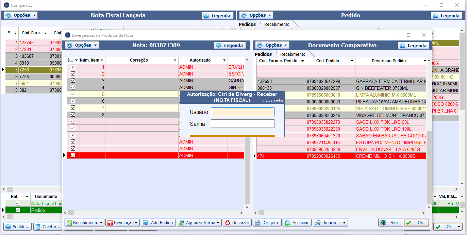
Task: Click the Usuário input field
Action: (x=243, y=112)
